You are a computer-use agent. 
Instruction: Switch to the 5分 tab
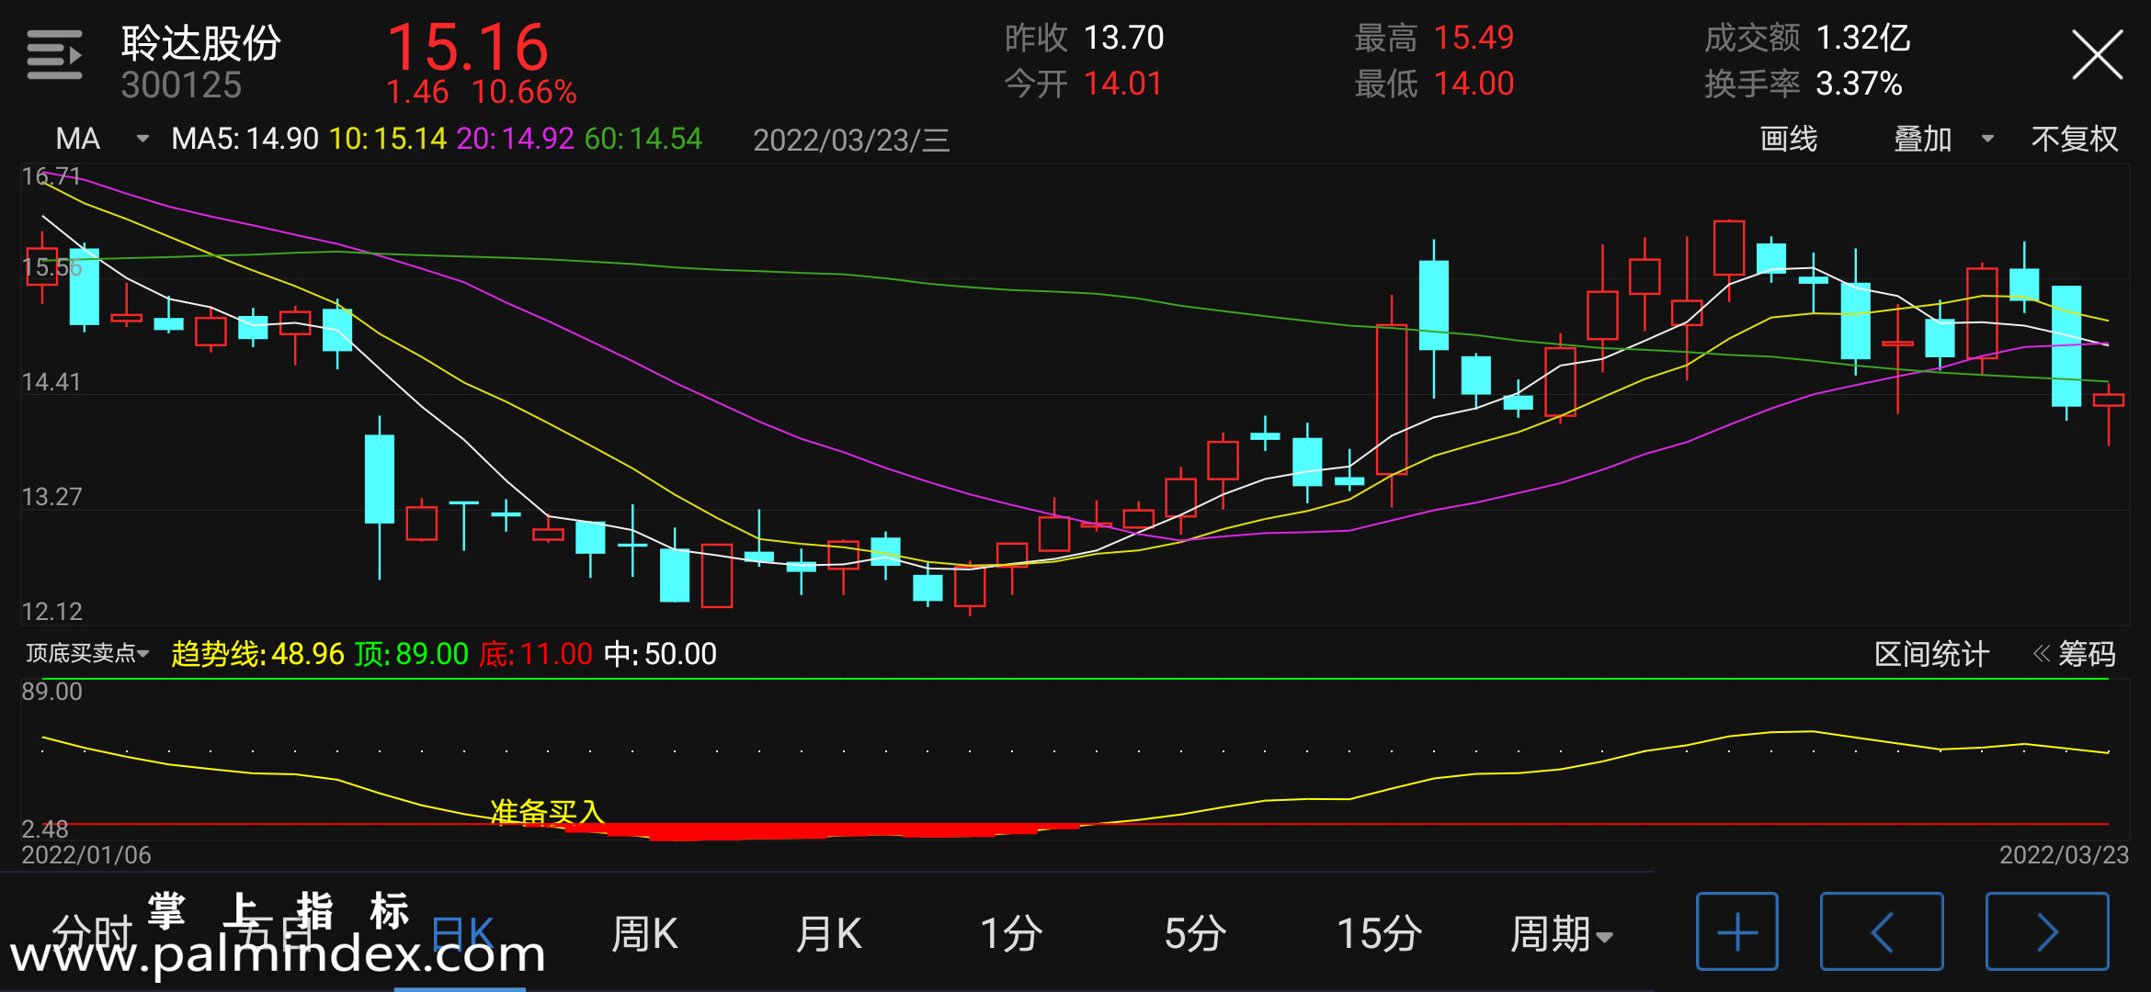tap(1195, 934)
